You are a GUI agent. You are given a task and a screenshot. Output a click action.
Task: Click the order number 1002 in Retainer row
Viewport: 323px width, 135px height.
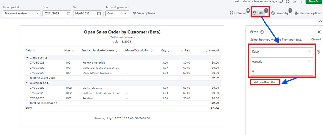pyautogui.click(x=69, y=98)
